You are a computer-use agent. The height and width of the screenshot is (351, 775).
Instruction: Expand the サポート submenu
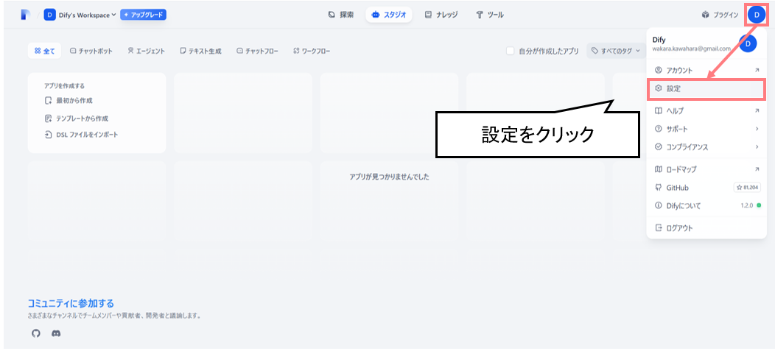coord(706,129)
